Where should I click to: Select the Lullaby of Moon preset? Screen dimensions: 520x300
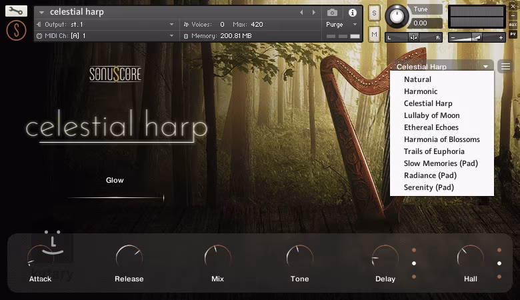tap(431, 115)
